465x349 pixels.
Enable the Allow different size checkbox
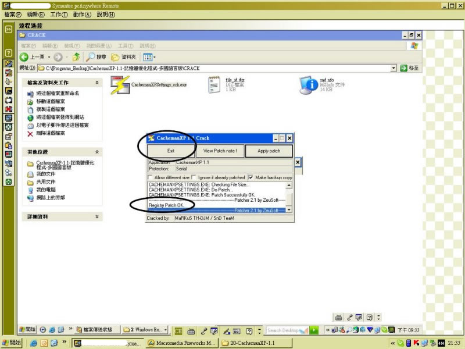click(x=151, y=177)
